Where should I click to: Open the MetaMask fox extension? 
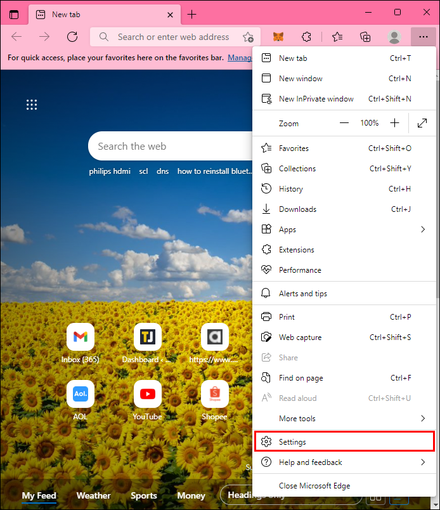[278, 37]
